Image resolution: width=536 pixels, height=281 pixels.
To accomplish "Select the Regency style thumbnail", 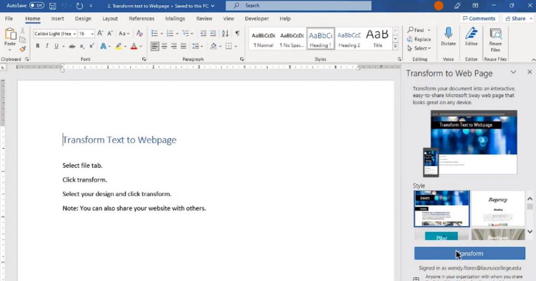I will coord(498,209).
